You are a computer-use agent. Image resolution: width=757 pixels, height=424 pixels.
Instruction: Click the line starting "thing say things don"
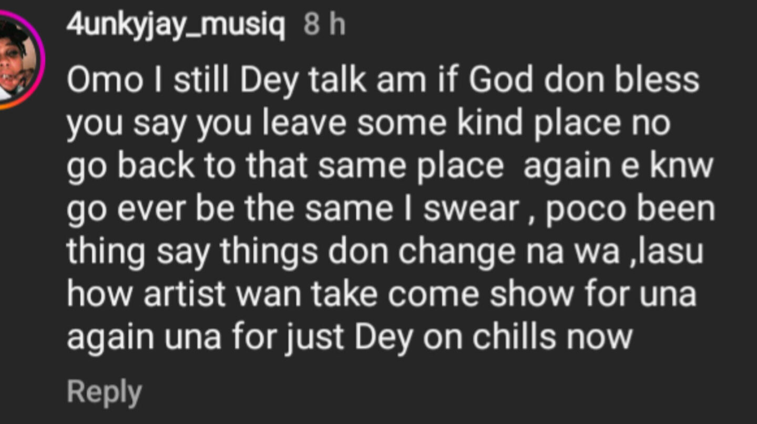[384, 252]
